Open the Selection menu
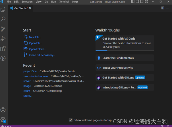The width and height of the screenshot is (172, 127). [x=27, y=2]
